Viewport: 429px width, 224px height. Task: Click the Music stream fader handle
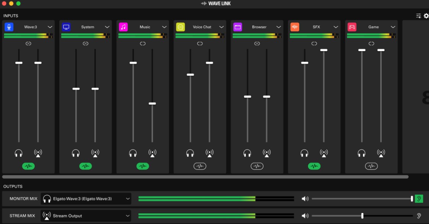point(152,104)
